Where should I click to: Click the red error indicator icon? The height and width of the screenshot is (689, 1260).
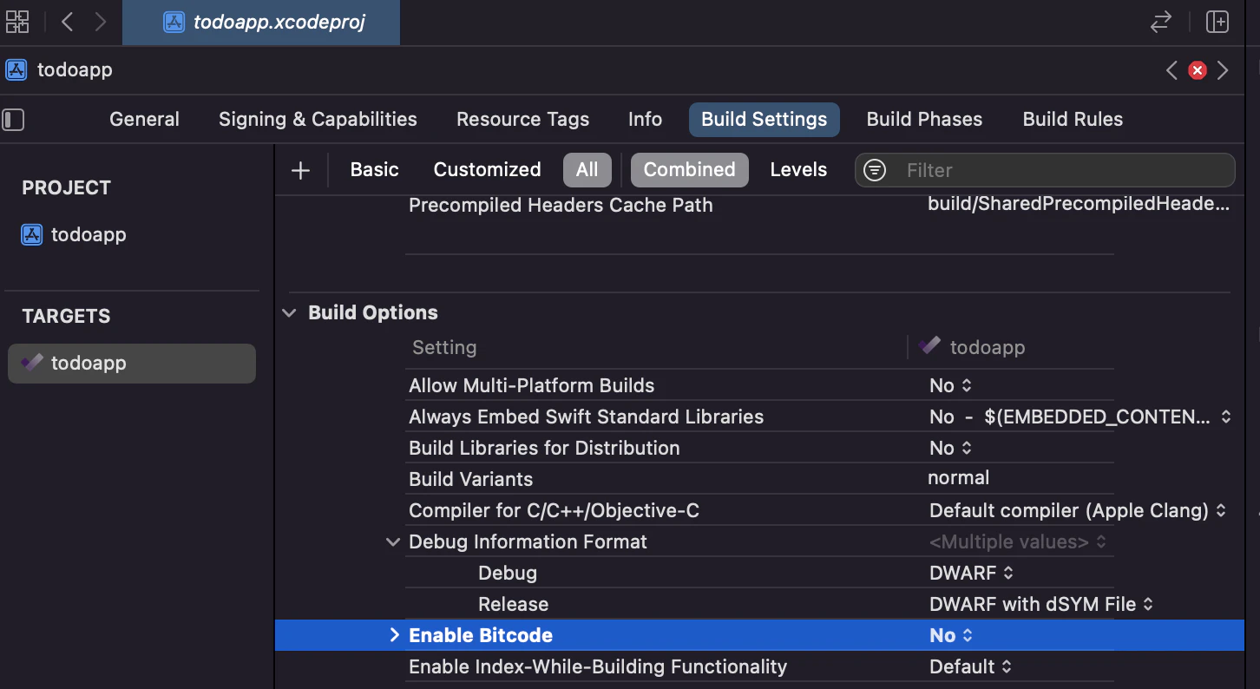click(1198, 70)
